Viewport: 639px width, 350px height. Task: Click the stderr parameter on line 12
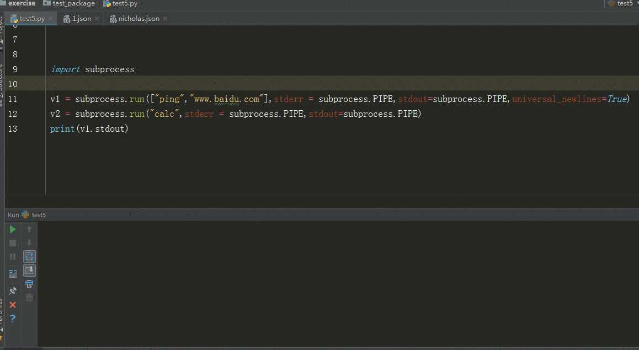pyautogui.click(x=199, y=114)
